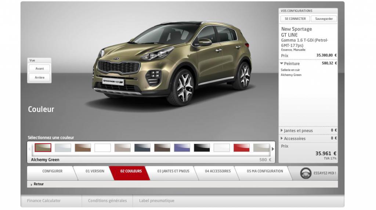The image size is (376, 210).
Task: Select the white swatch after copper brown
Action: pyautogui.click(x=103, y=148)
